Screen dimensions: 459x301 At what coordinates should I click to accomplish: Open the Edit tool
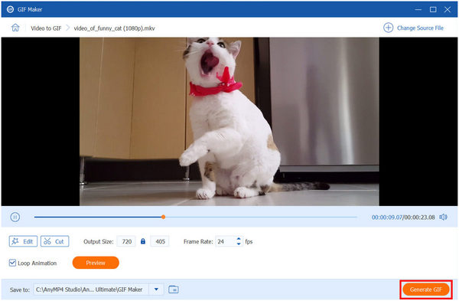pyautogui.click(x=23, y=241)
